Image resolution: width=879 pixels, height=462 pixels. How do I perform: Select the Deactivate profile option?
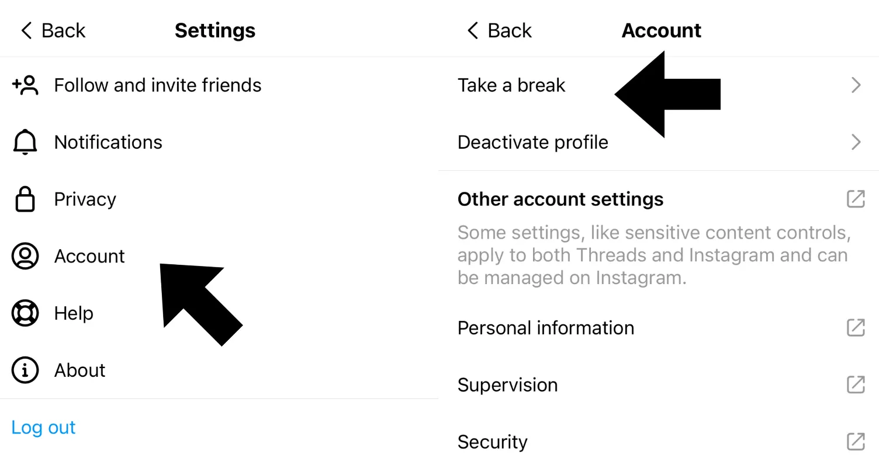532,142
